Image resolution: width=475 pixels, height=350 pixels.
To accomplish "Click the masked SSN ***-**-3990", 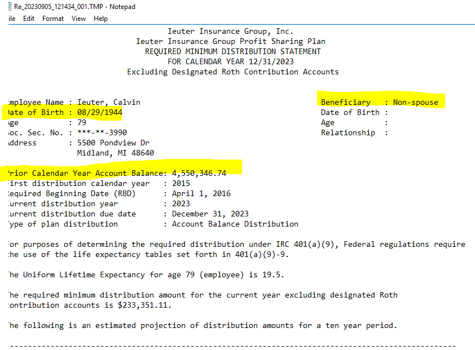I will (102, 132).
